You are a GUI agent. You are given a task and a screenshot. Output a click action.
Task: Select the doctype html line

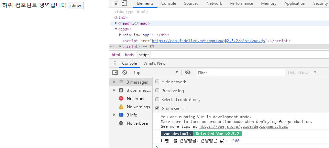point(131,12)
